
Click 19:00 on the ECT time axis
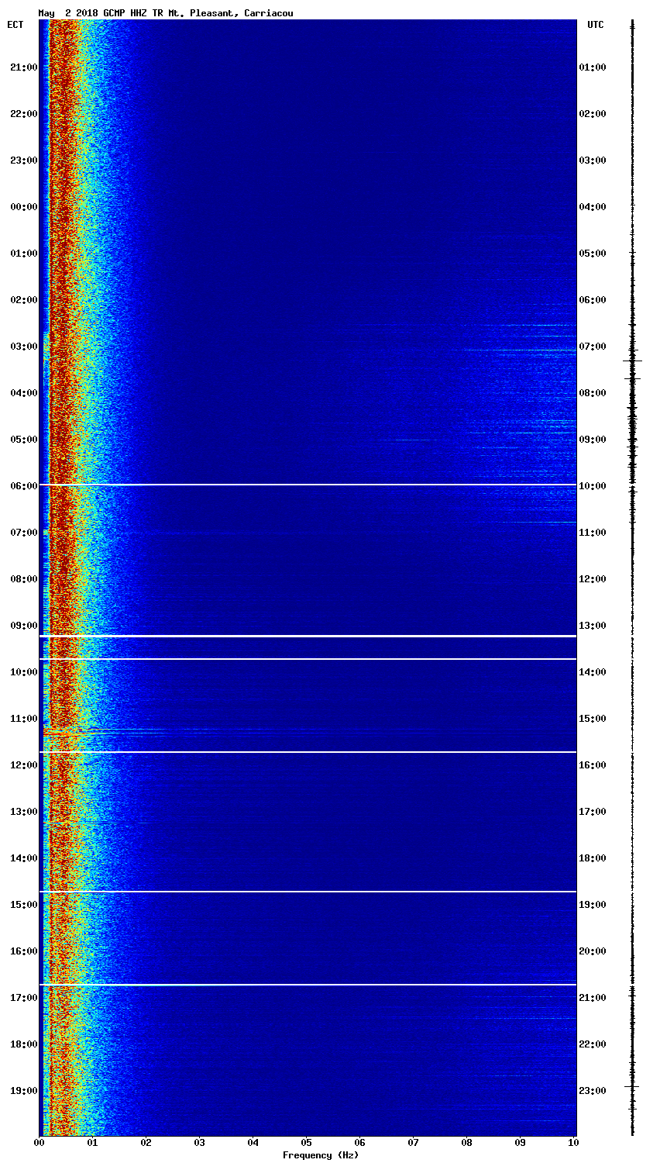tap(23, 1091)
